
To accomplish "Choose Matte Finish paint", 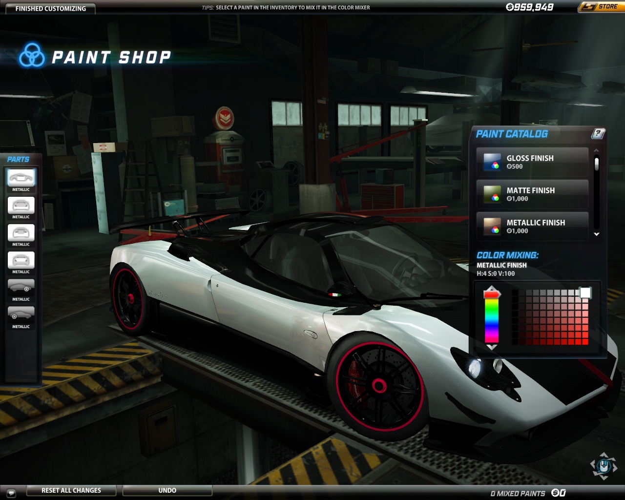I will coord(532,194).
